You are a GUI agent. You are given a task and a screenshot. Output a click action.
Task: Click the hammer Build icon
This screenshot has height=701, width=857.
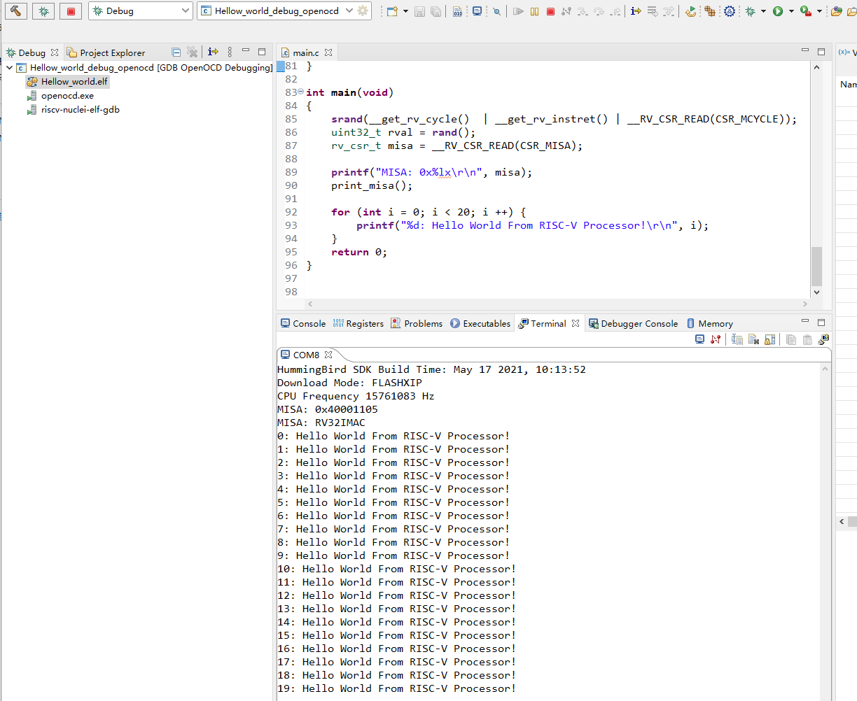pyautogui.click(x=16, y=11)
